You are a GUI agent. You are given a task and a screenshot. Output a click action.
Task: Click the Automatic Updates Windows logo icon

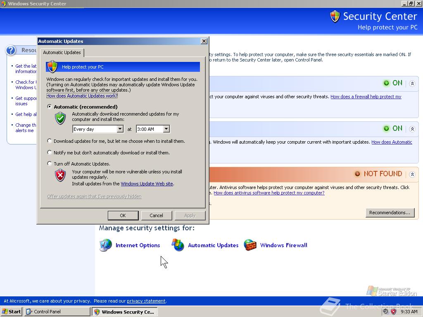178,245
